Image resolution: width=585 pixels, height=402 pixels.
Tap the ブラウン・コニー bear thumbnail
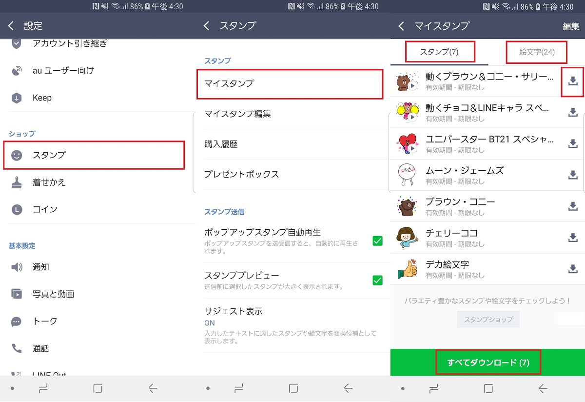pos(408,206)
